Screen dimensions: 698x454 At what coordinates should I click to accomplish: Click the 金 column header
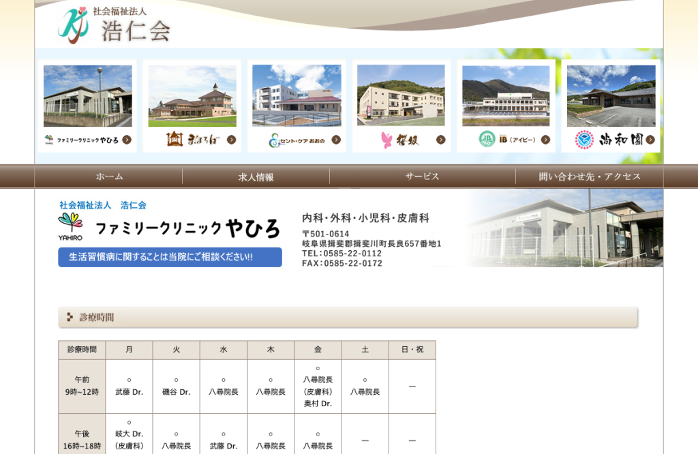pos(318,350)
